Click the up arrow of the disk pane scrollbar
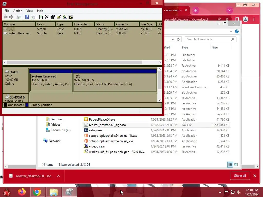Screen dimensions: 263x197 (x=159, y=69)
